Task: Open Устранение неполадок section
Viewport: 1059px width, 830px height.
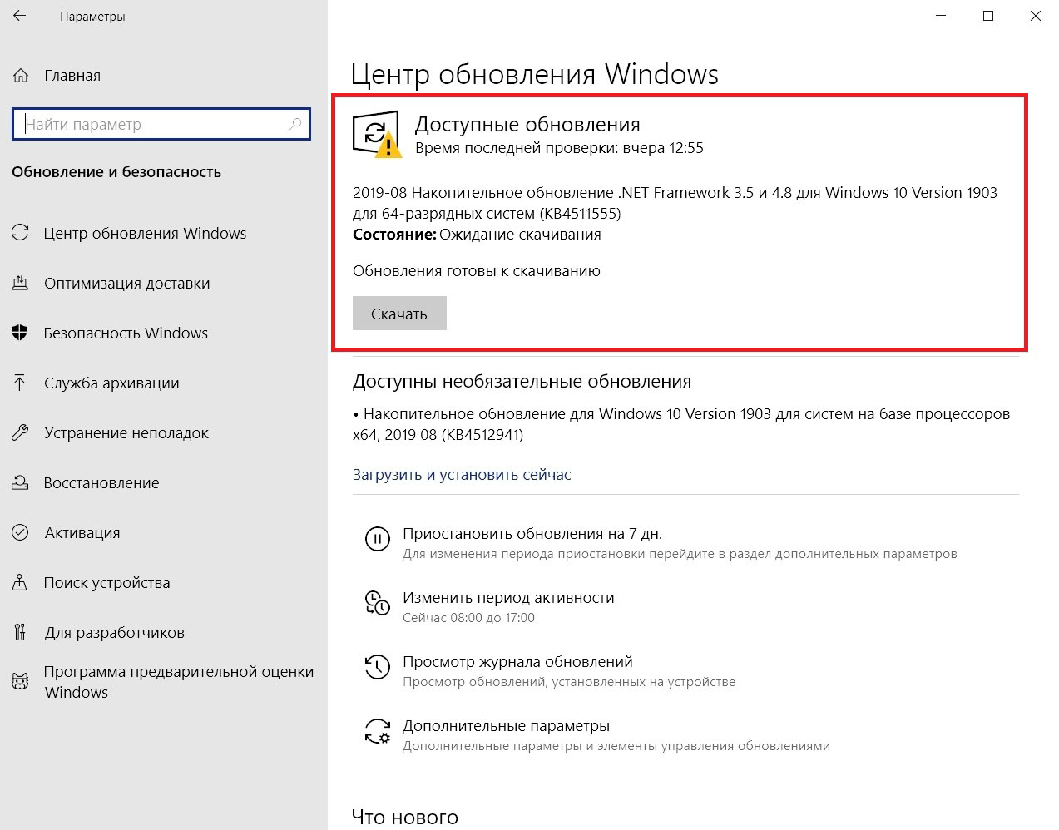Action: (x=126, y=432)
